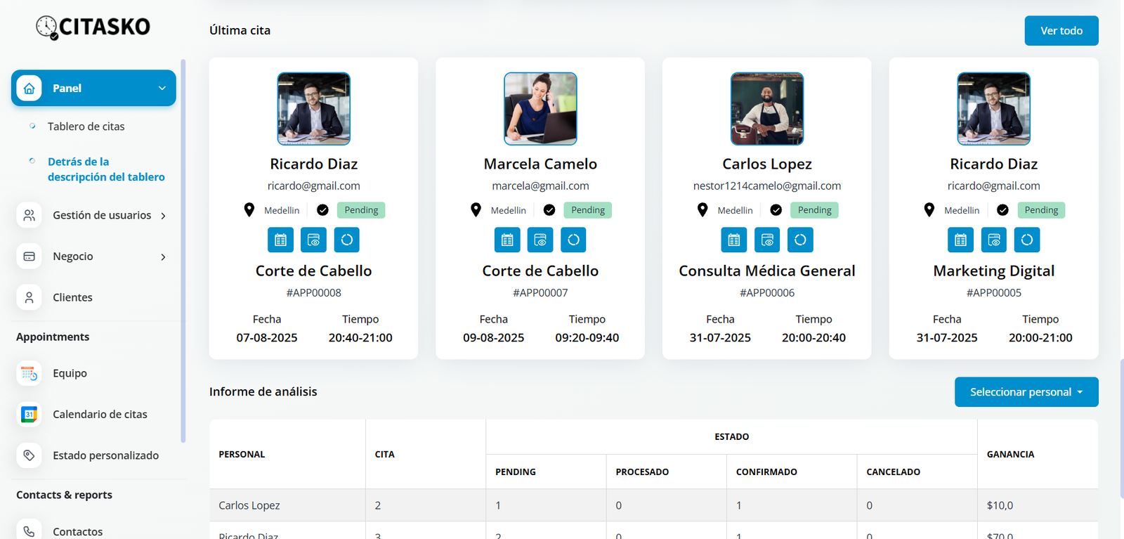This screenshot has width=1124, height=539.
Task: Expand Gestión de usuarios submenu
Action: pos(163,216)
